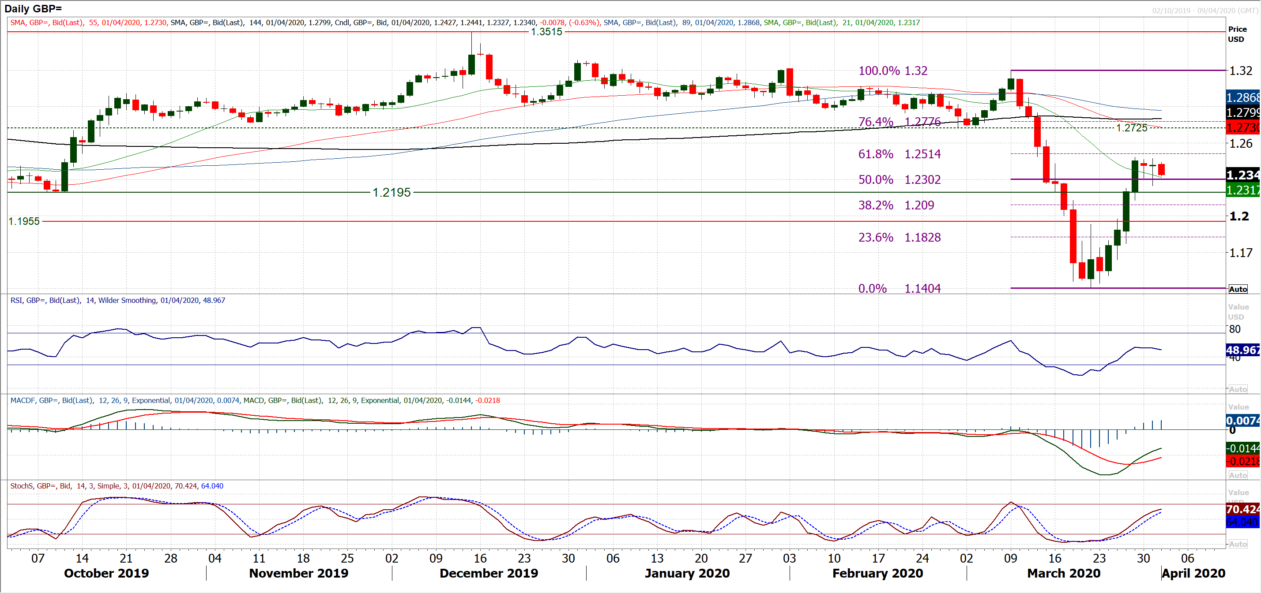
Task: Select the 1.1955 horizontal line label
Action: click(x=24, y=221)
